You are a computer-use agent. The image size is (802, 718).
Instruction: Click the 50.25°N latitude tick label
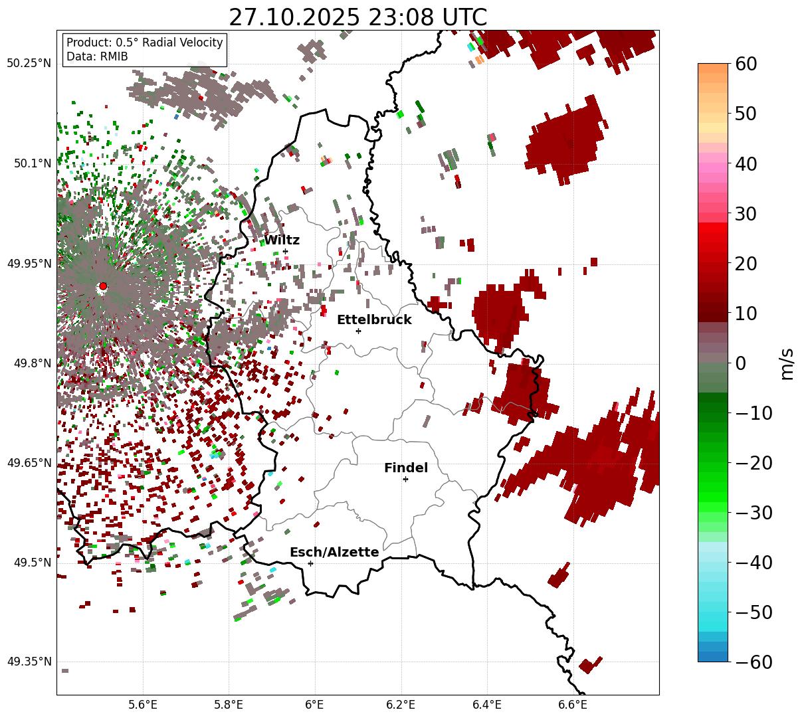pos(29,63)
